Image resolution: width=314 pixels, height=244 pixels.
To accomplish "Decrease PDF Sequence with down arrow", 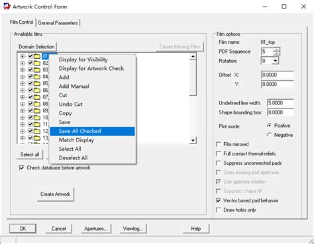I will pyautogui.click(x=276, y=54).
